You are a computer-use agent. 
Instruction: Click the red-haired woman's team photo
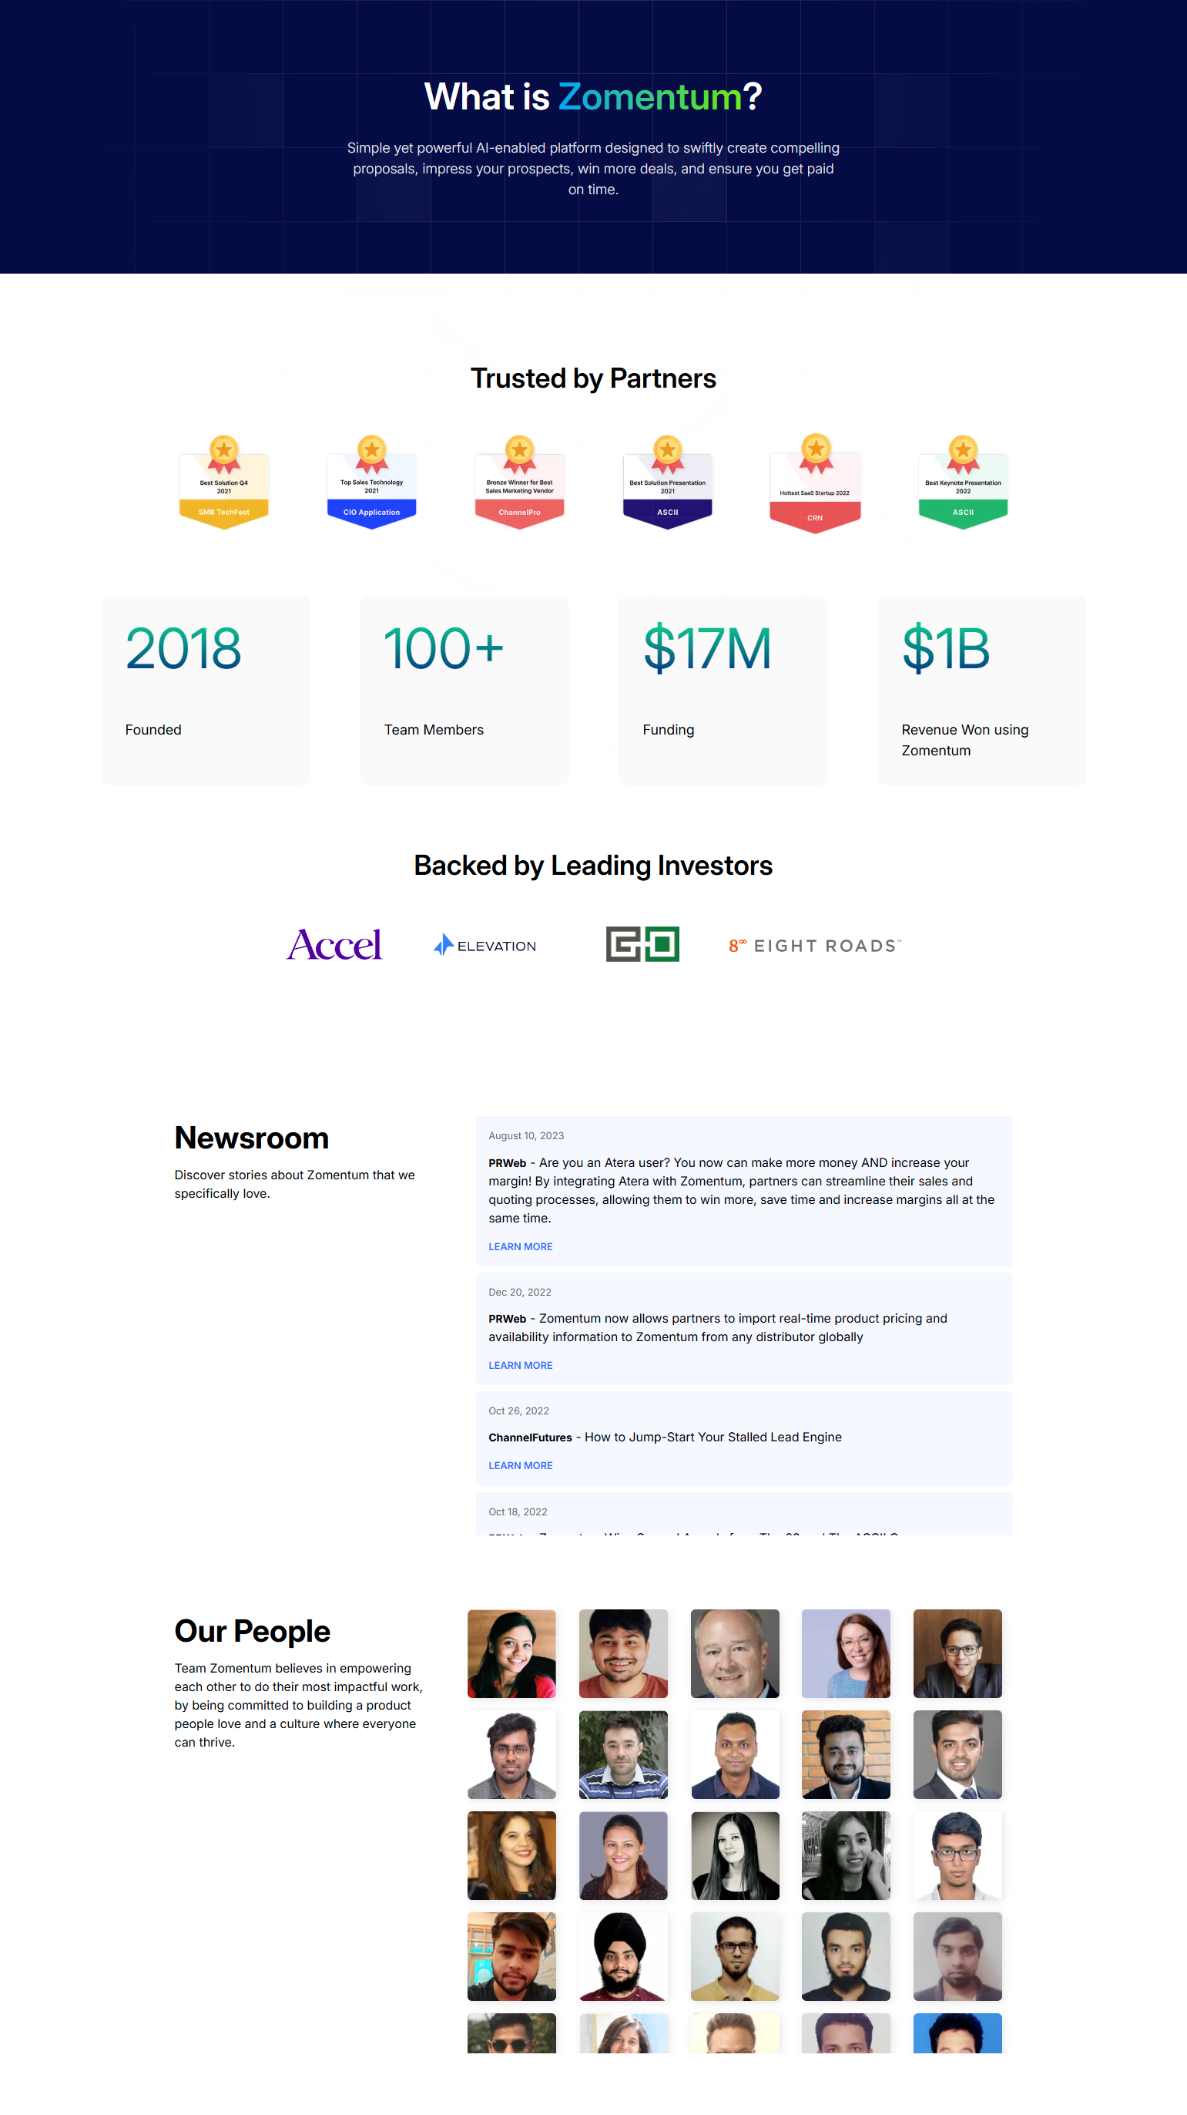point(846,1653)
